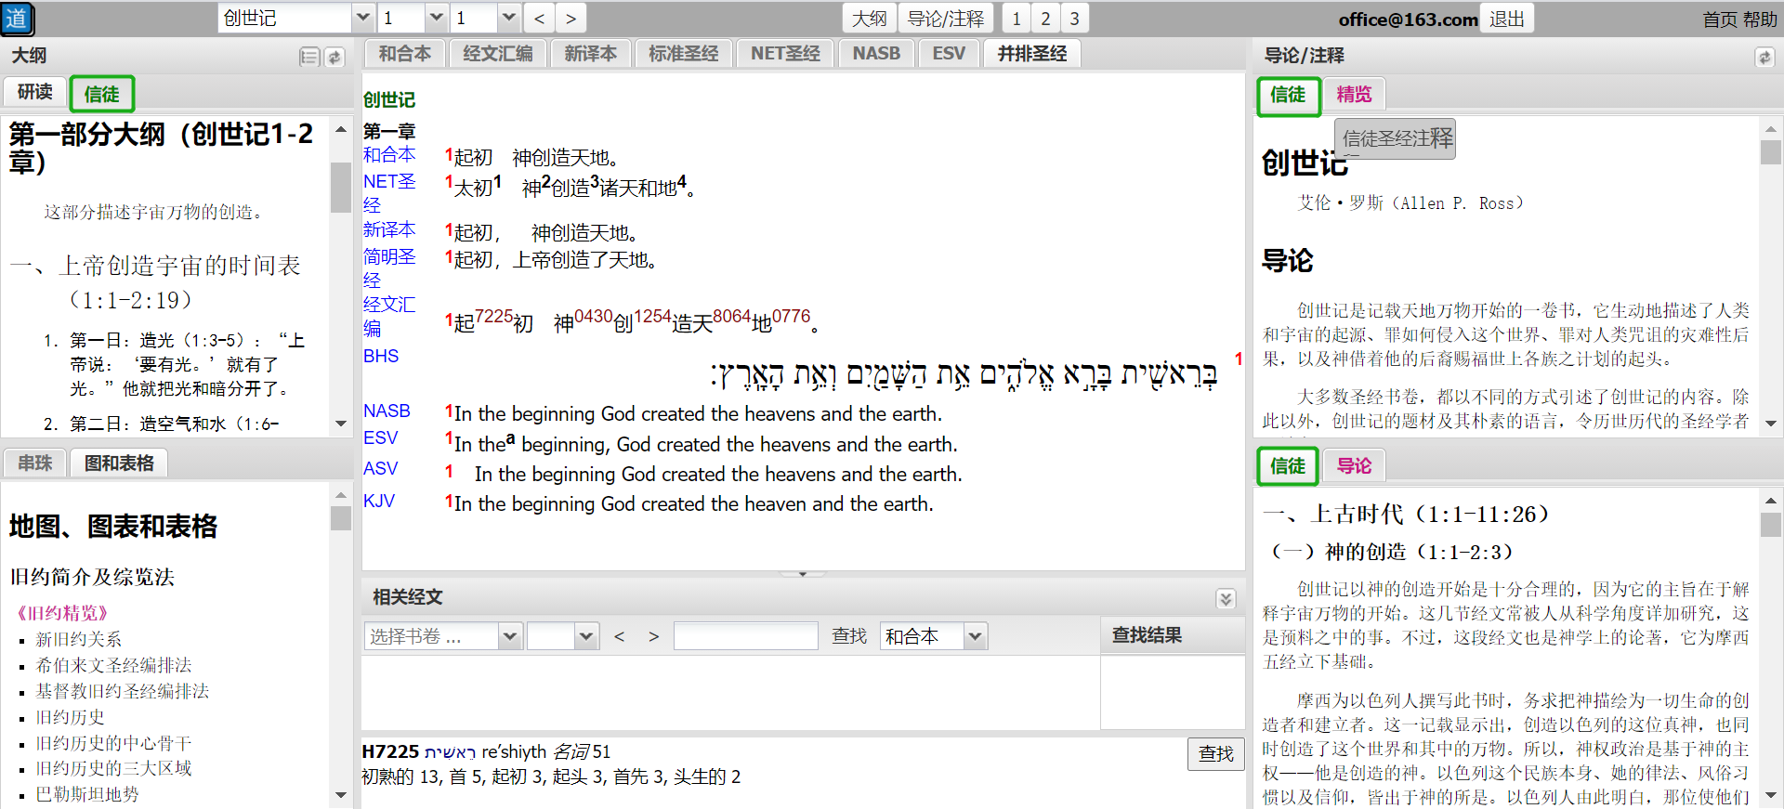Toggle the 导论/注释 panel button in top bar
This screenshot has height=809, width=1784.
pos(945,19)
